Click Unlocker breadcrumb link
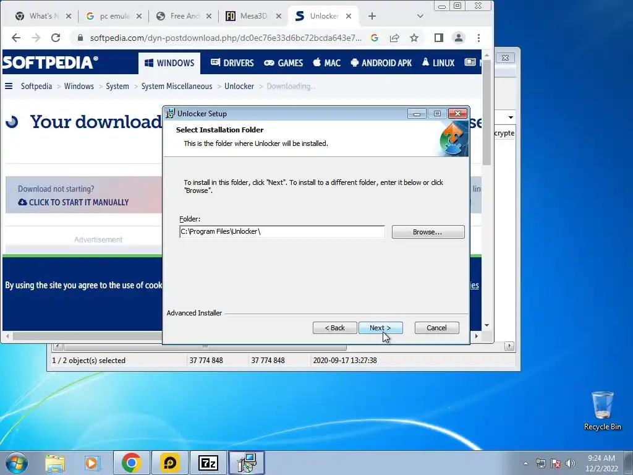Screen dimensions: 633x475 [239, 87]
